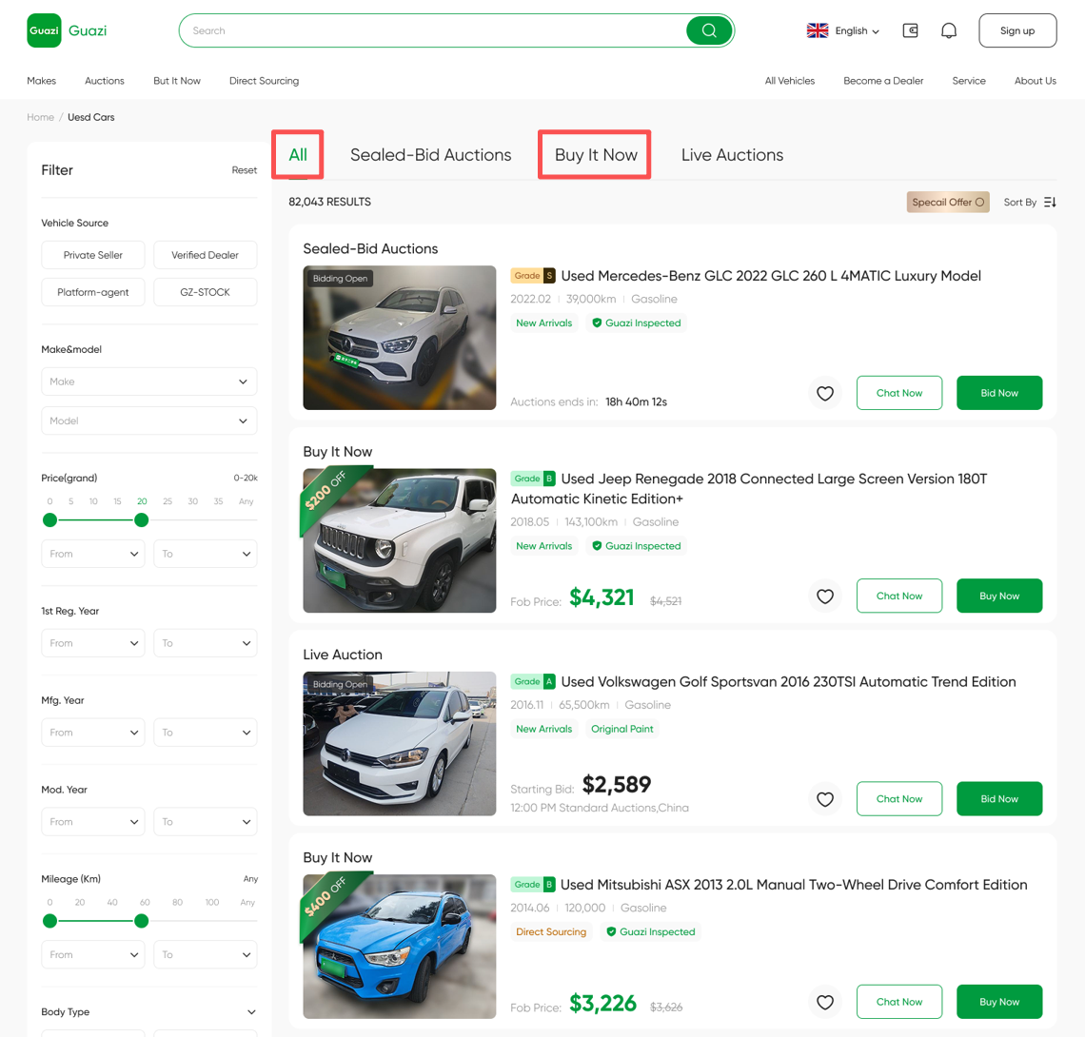The image size is (1085, 1037).
Task: Favorite the Jeep Renegade listing with heart
Action: [x=824, y=596]
